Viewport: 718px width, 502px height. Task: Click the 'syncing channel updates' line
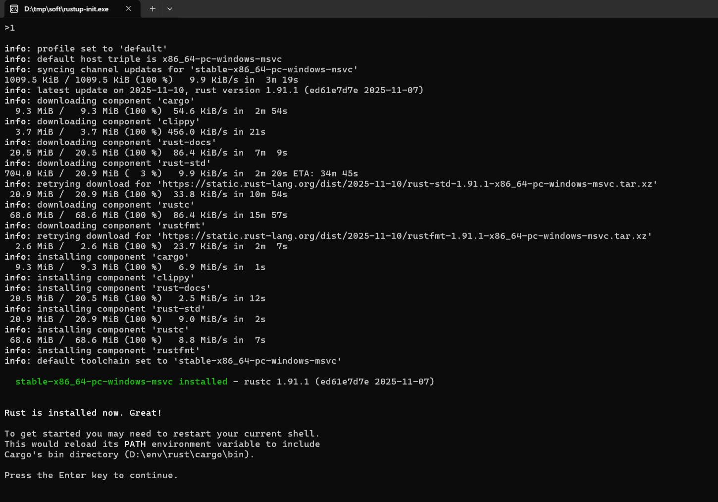(181, 69)
